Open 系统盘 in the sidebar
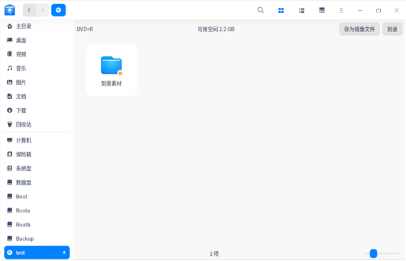 [37, 168]
